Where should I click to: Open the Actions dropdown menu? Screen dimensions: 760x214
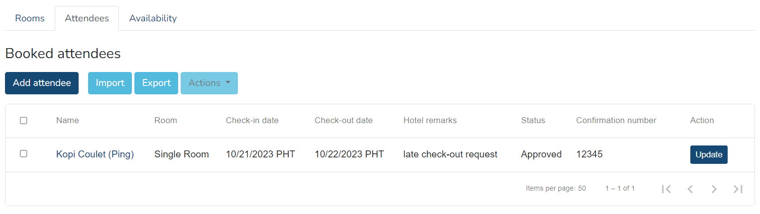[209, 83]
